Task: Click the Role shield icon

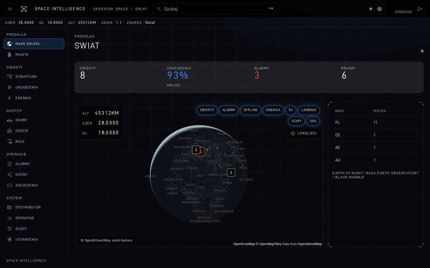Action: [x=10, y=141]
